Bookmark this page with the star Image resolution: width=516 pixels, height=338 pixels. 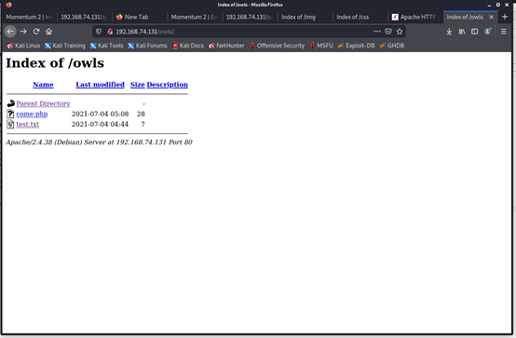(400, 32)
